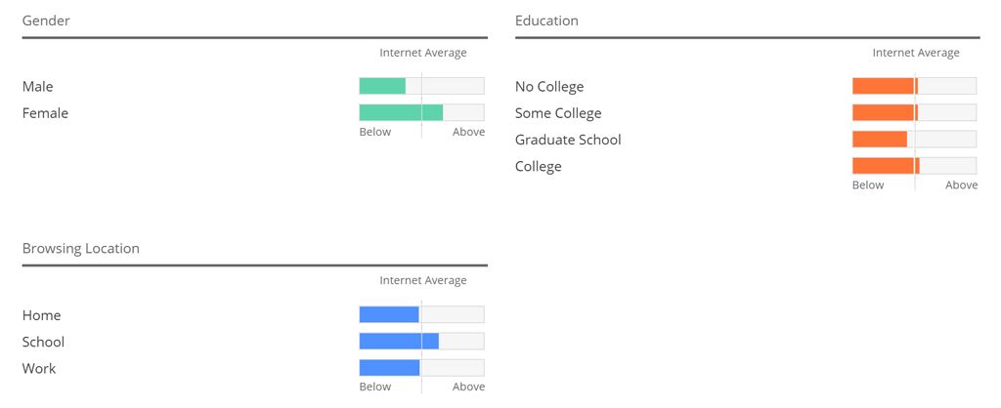
Task: Click the blue Work location bar
Action: pyautogui.click(x=389, y=368)
